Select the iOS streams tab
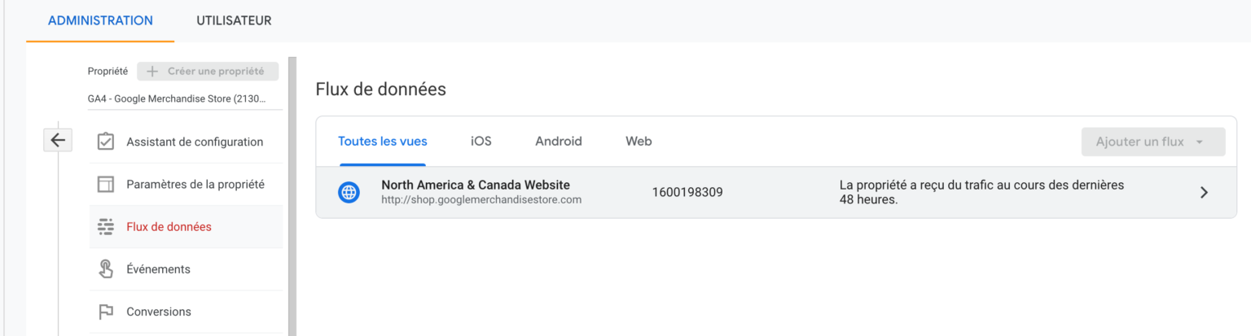 pos(481,142)
